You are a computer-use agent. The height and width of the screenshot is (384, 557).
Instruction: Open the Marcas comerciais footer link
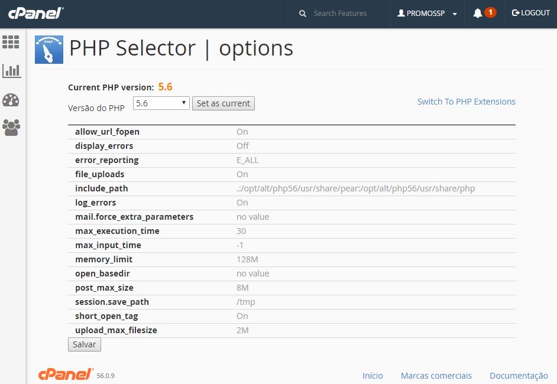[436, 376]
